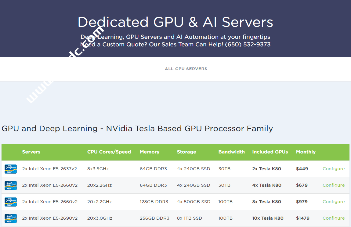Screen dimensions: 351x227
Task: Click the 10x Tesla K80 GPU cell
Action: pyautogui.click(x=268, y=218)
